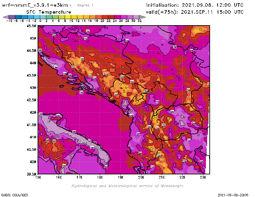Screen dimensions: 255x197
Task: Click the purple -10 to -8 legend swatch
Action: click(12, 17)
